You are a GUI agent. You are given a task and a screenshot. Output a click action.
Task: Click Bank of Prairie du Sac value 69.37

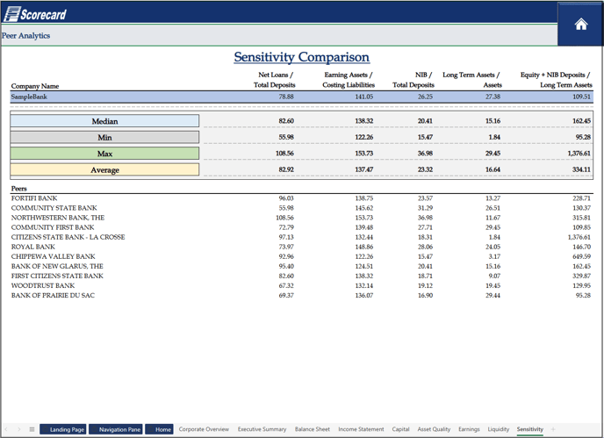click(x=286, y=295)
